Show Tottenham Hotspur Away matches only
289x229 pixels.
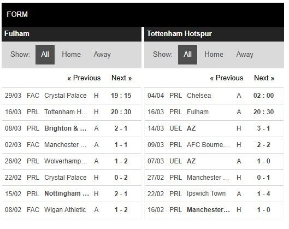245,55
